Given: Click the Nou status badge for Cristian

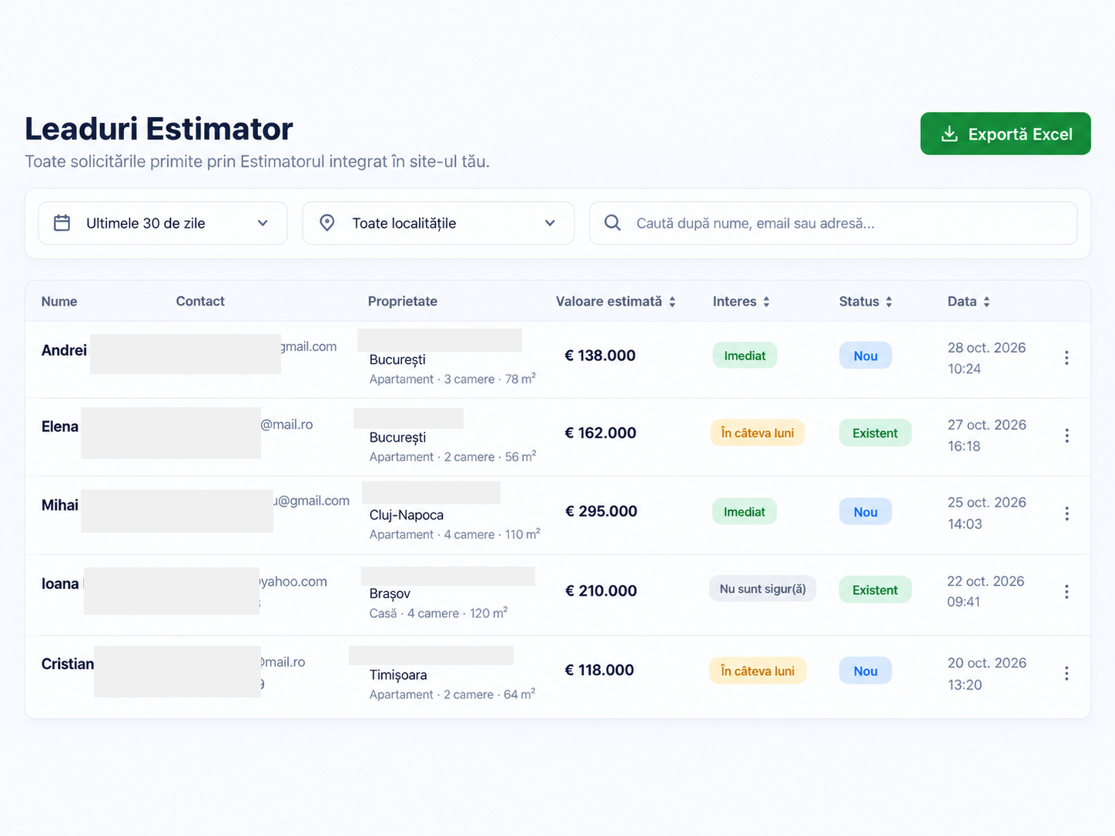Looking at the screenshot, I should (866, 671).
